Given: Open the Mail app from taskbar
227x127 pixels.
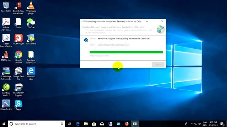Looking at the screenshot, I should [x=102, y=124].
